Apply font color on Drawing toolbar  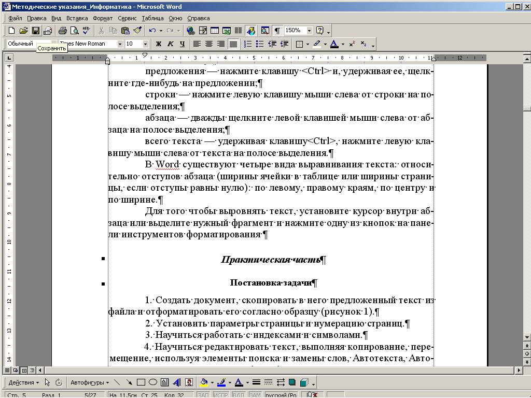click(239, 382)
